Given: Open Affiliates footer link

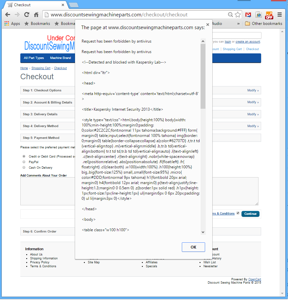Looking at the screenshot, I should pos(152,262).
